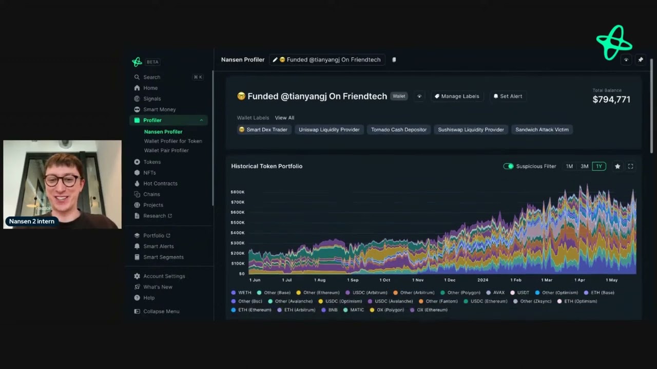Click the BETA badge beside the logo

point(152,62)
